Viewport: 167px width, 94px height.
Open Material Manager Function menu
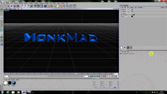click(x=13, y=80)
